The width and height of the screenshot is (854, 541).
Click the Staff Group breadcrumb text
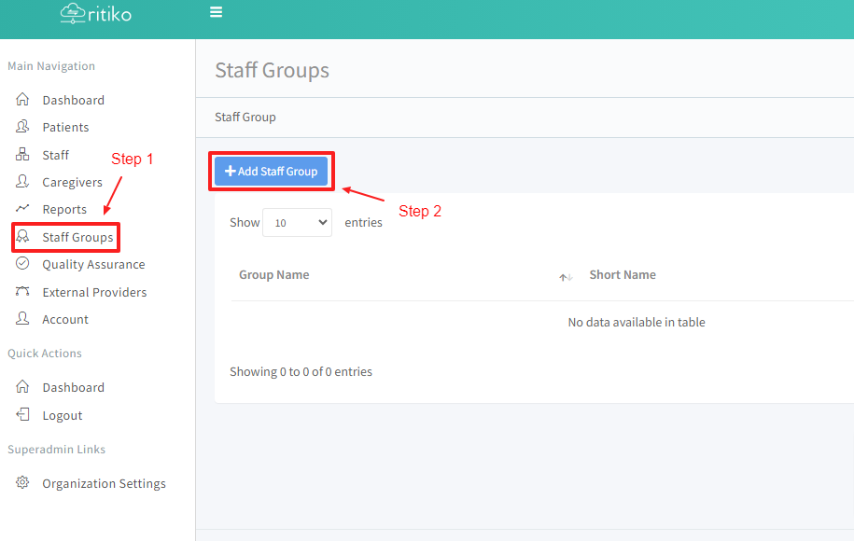[x=245, y=118]
